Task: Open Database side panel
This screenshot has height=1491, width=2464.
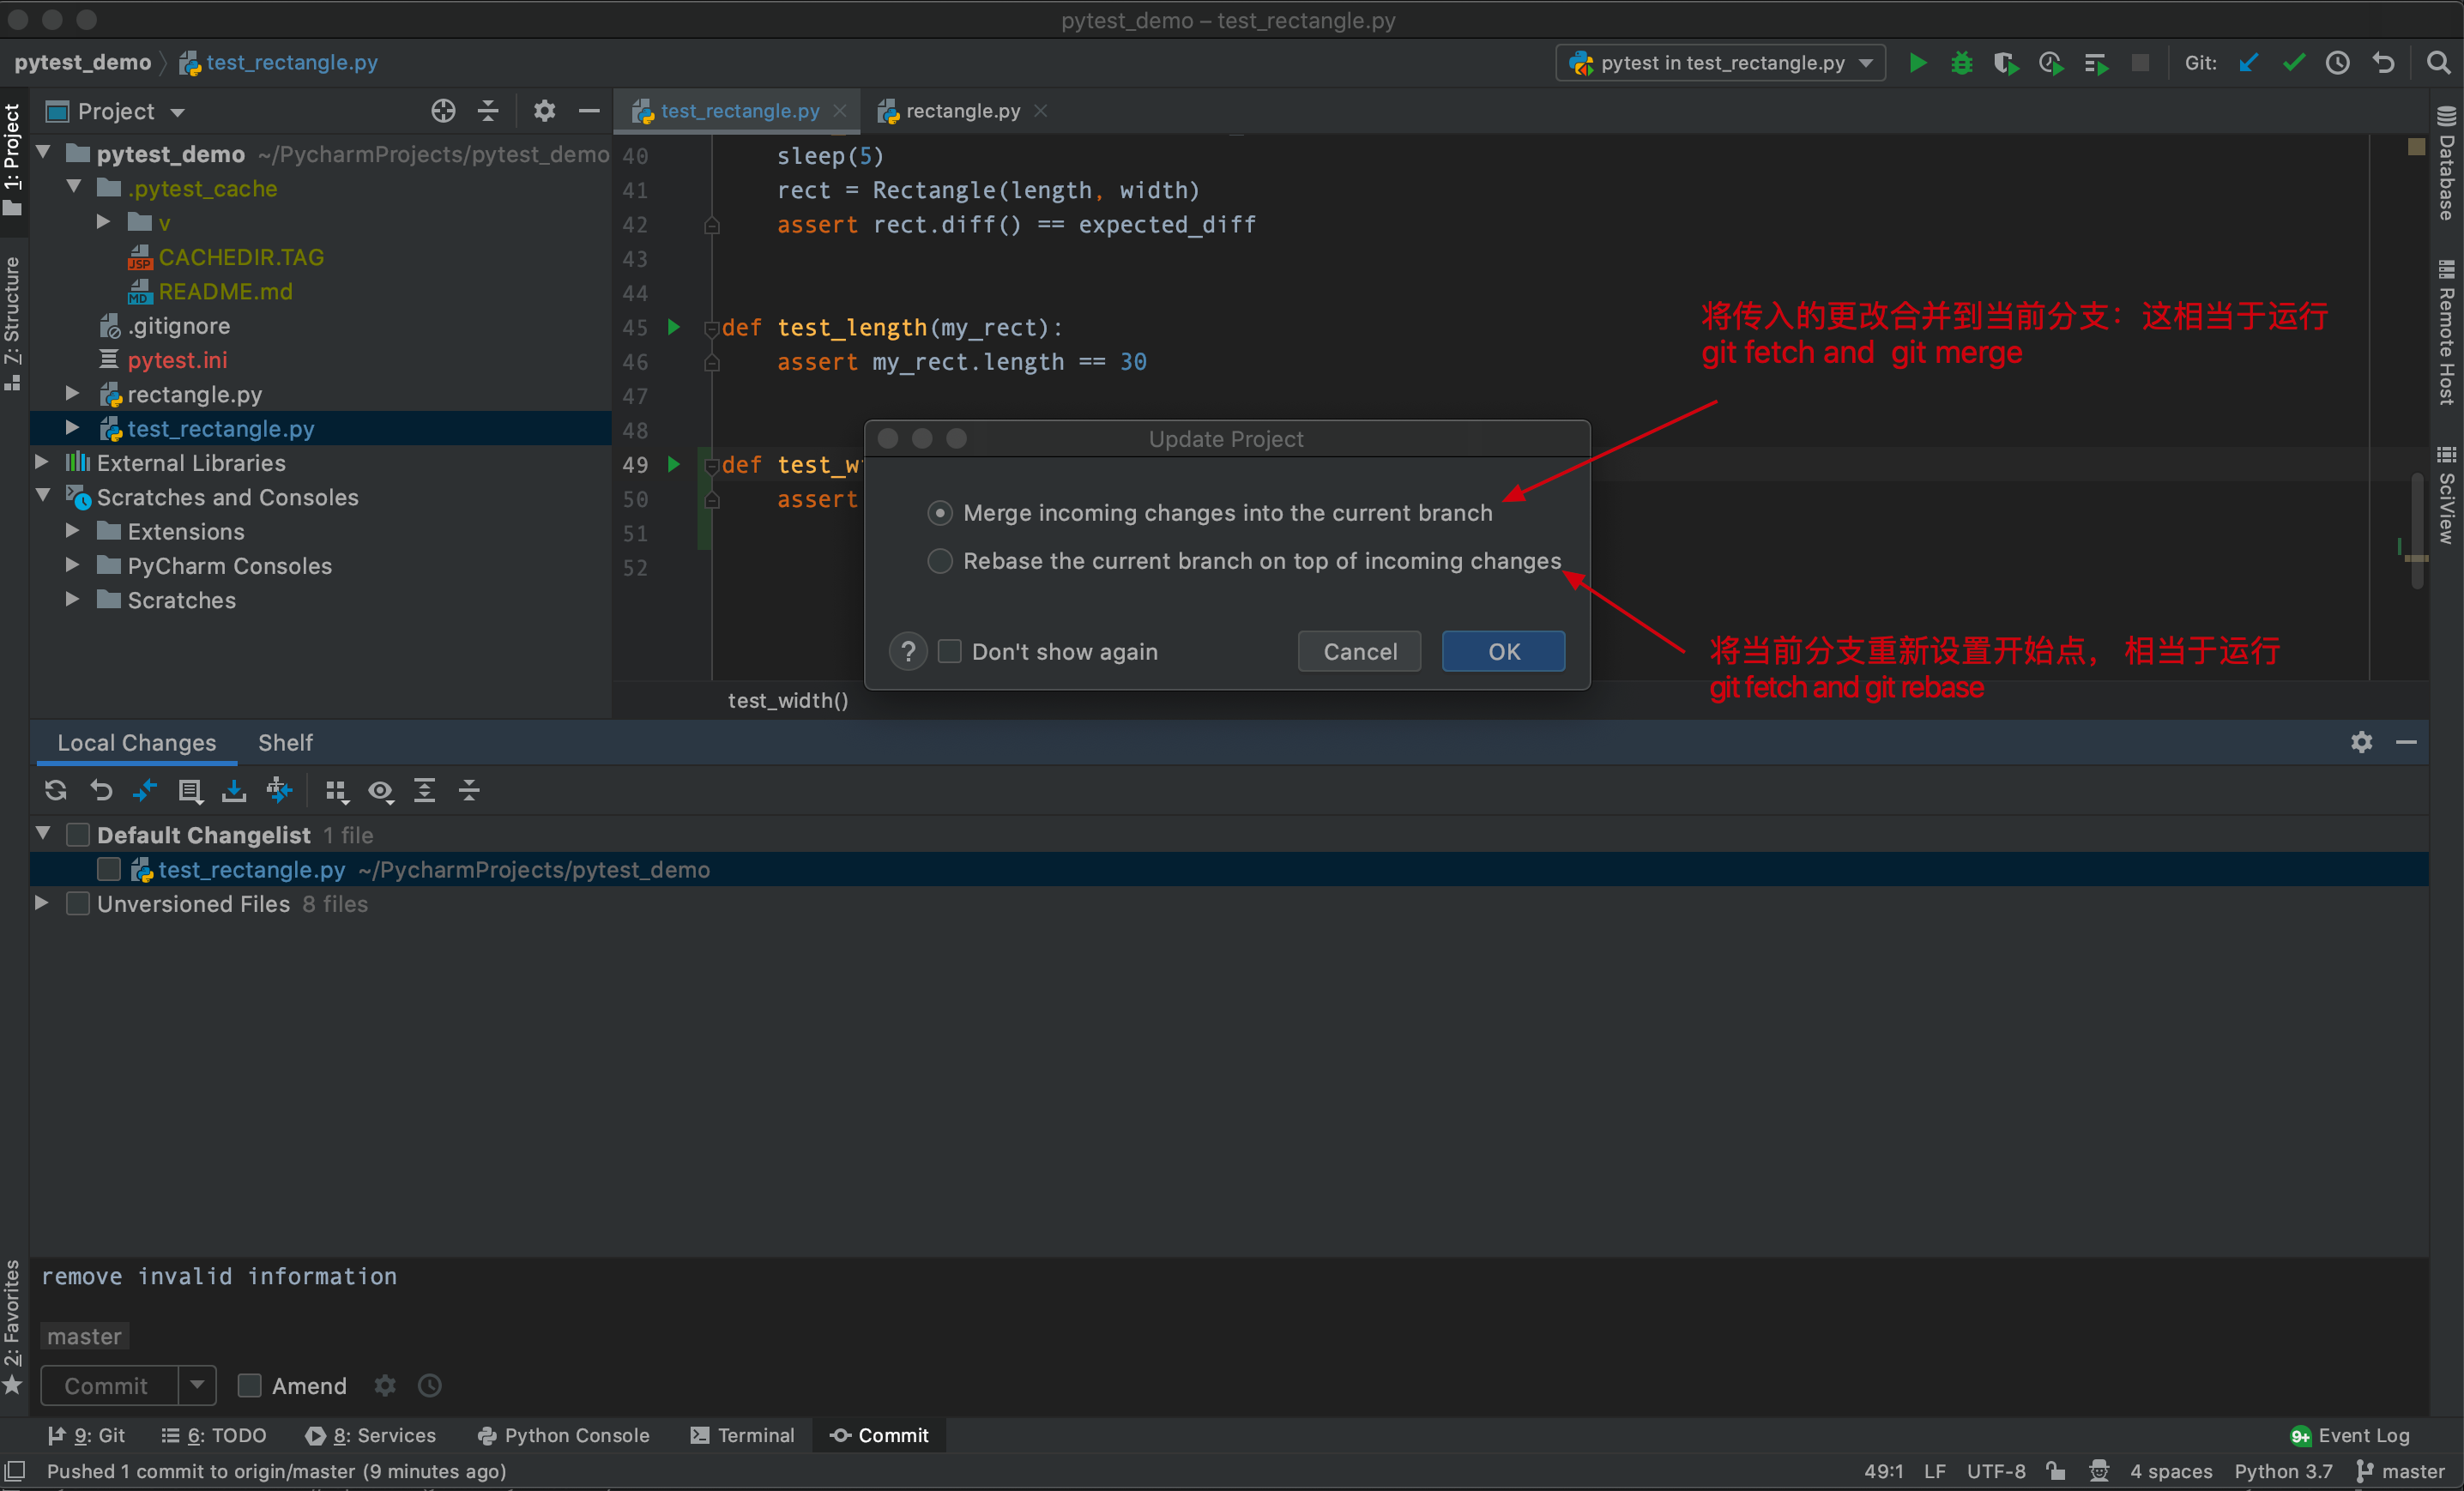Action: [x=2447, y=163]
